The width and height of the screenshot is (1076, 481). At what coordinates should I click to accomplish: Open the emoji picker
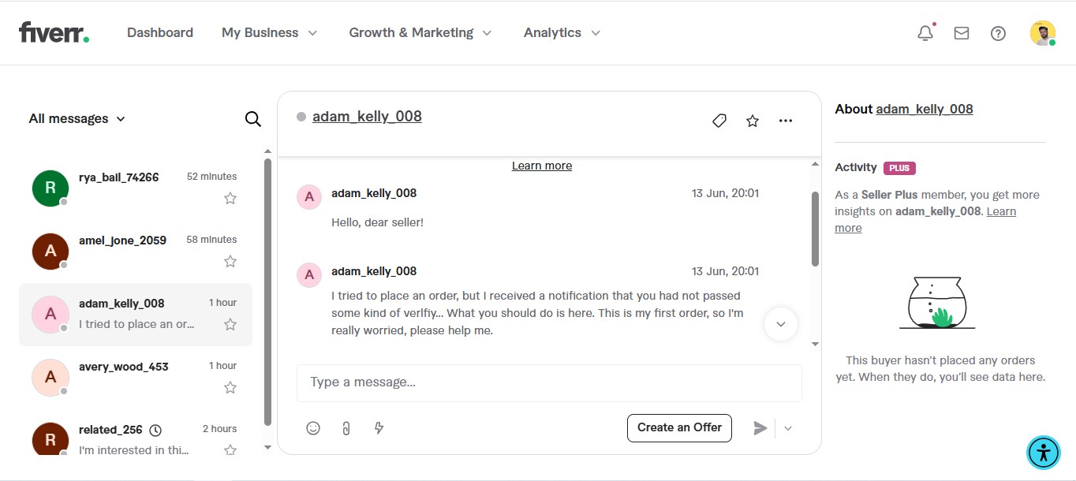(313, 428)
